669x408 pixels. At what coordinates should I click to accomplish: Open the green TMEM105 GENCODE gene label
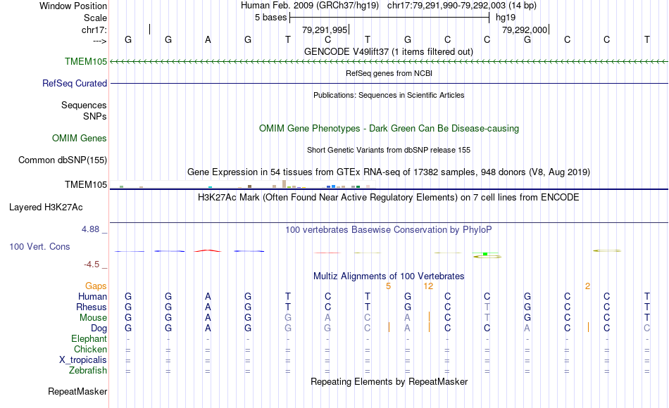point(86,61)
